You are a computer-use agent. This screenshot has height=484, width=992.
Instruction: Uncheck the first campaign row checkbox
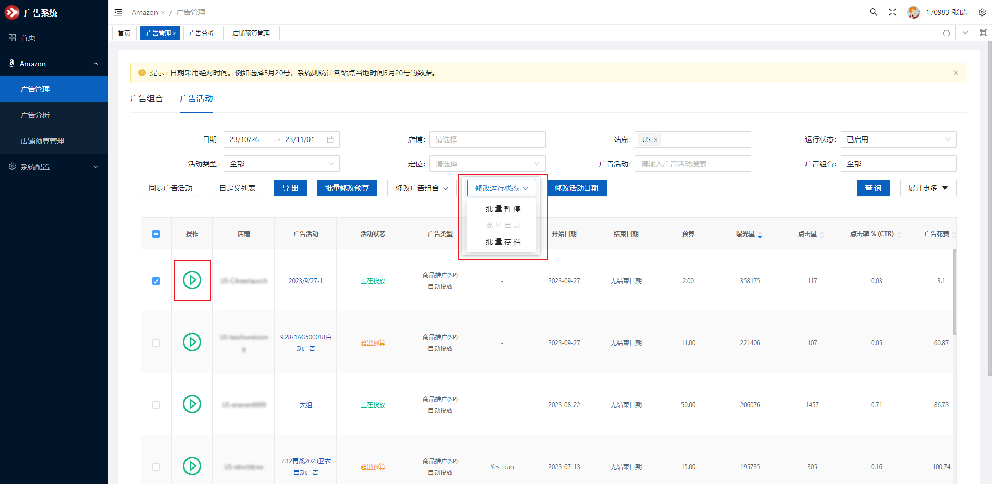[156, 281]
